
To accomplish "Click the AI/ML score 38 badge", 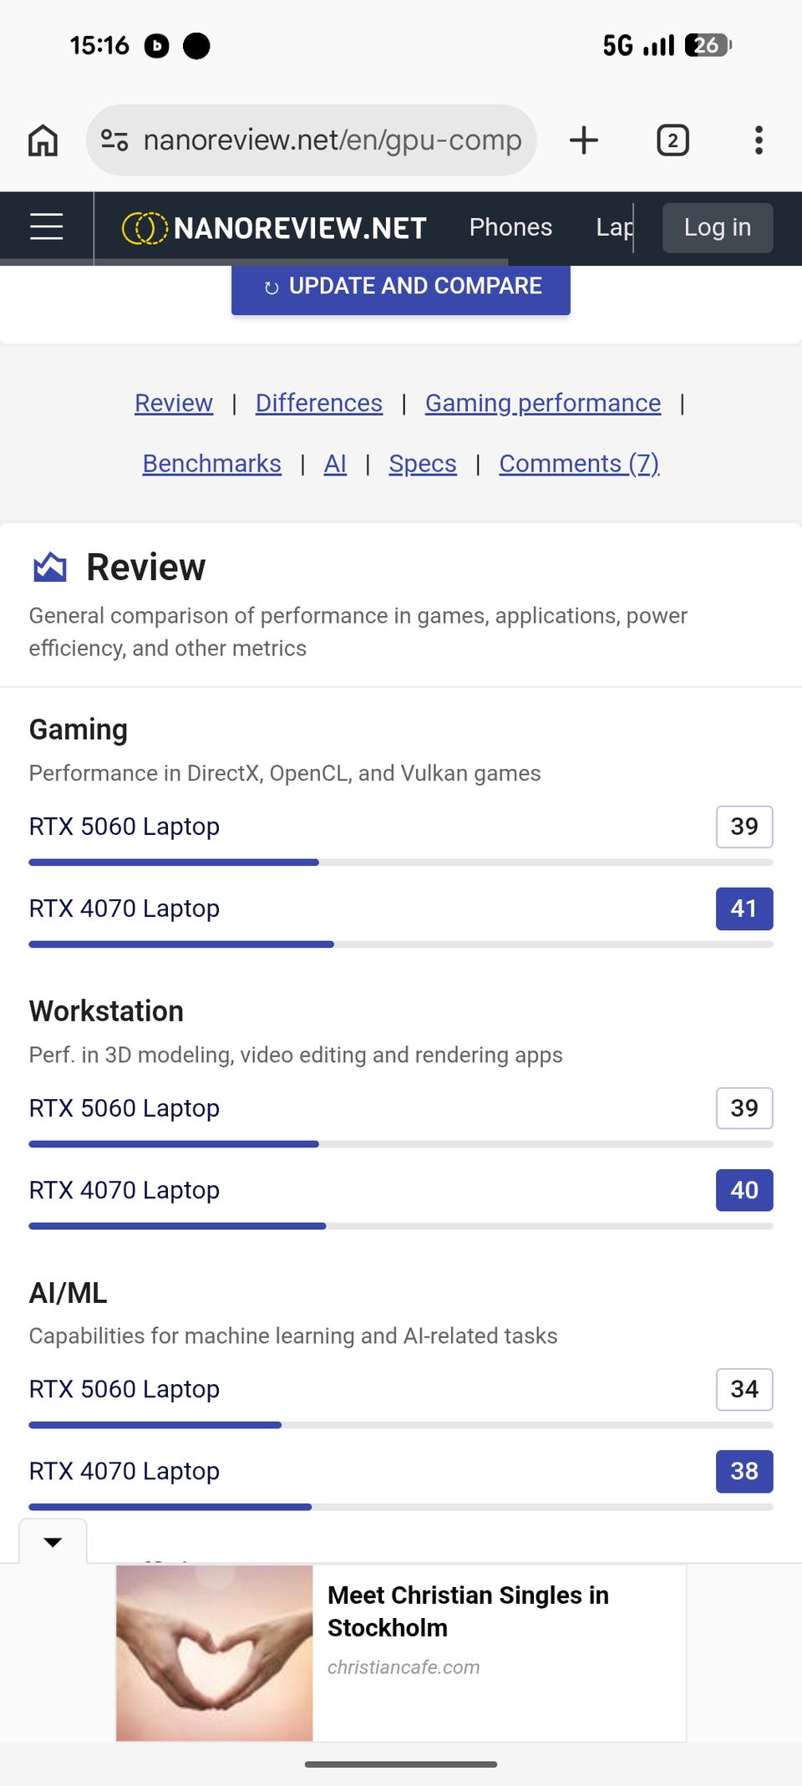I will point(744,1471).
